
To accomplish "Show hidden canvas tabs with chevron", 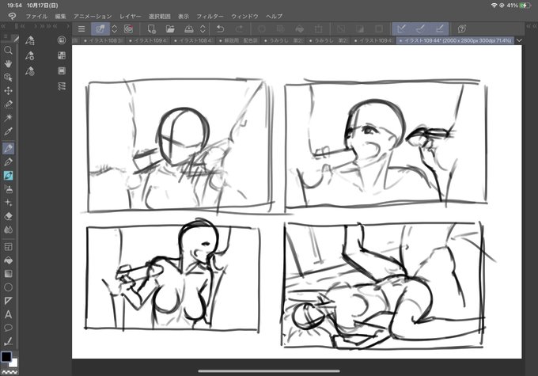I will (x=520, y=40).
